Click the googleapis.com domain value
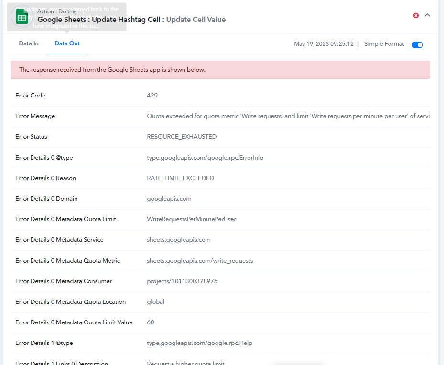Viewport: 444px width, 365px height. coord(169,199)
